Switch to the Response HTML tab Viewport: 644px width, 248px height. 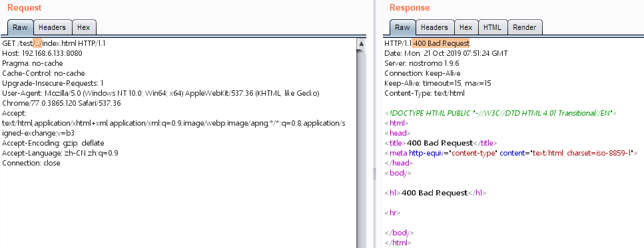click(492, 27)
